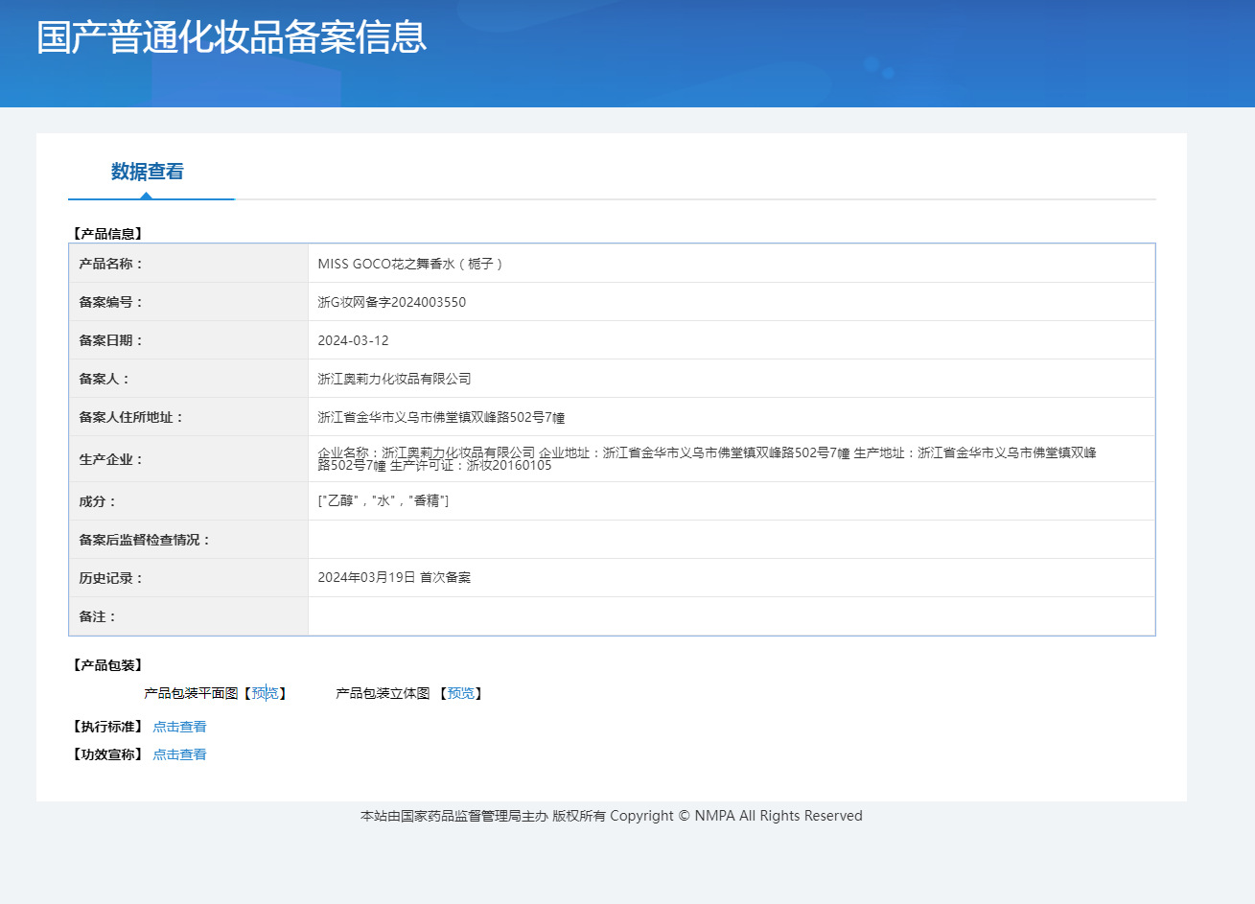The height and width of the screenshot is (904, 1255).
Task: Click the empty 备注 field
Action: [671, 615]
